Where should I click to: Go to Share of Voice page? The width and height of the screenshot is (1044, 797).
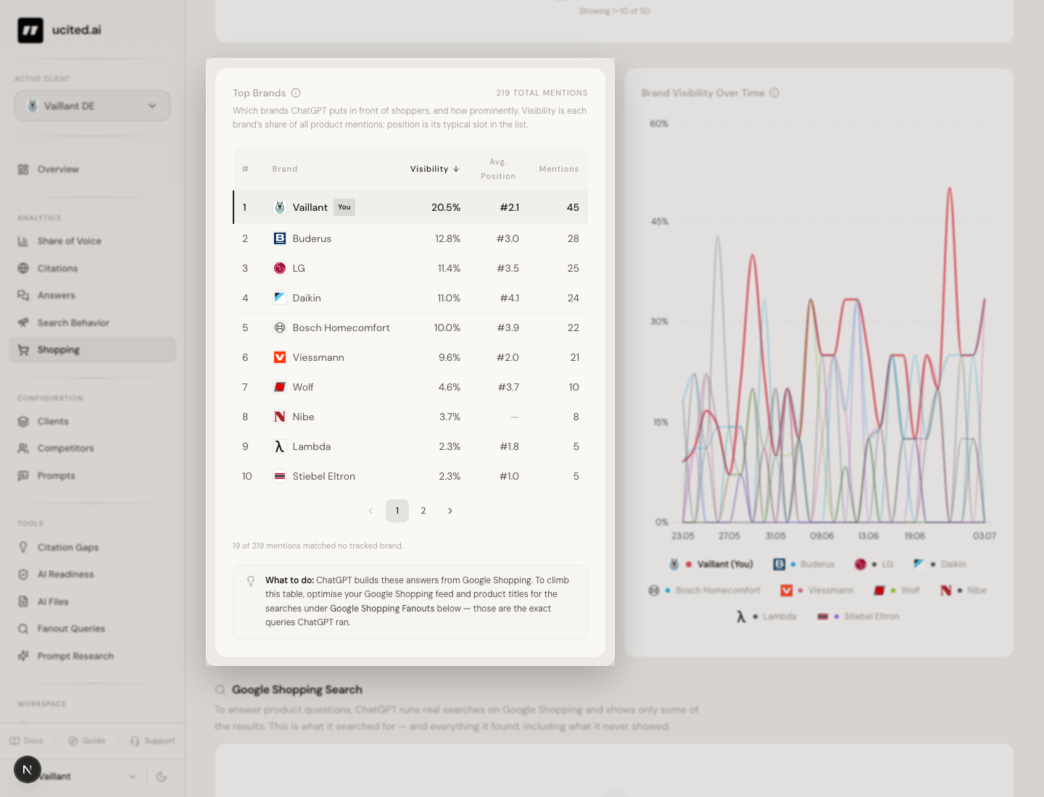coord(69,241)
